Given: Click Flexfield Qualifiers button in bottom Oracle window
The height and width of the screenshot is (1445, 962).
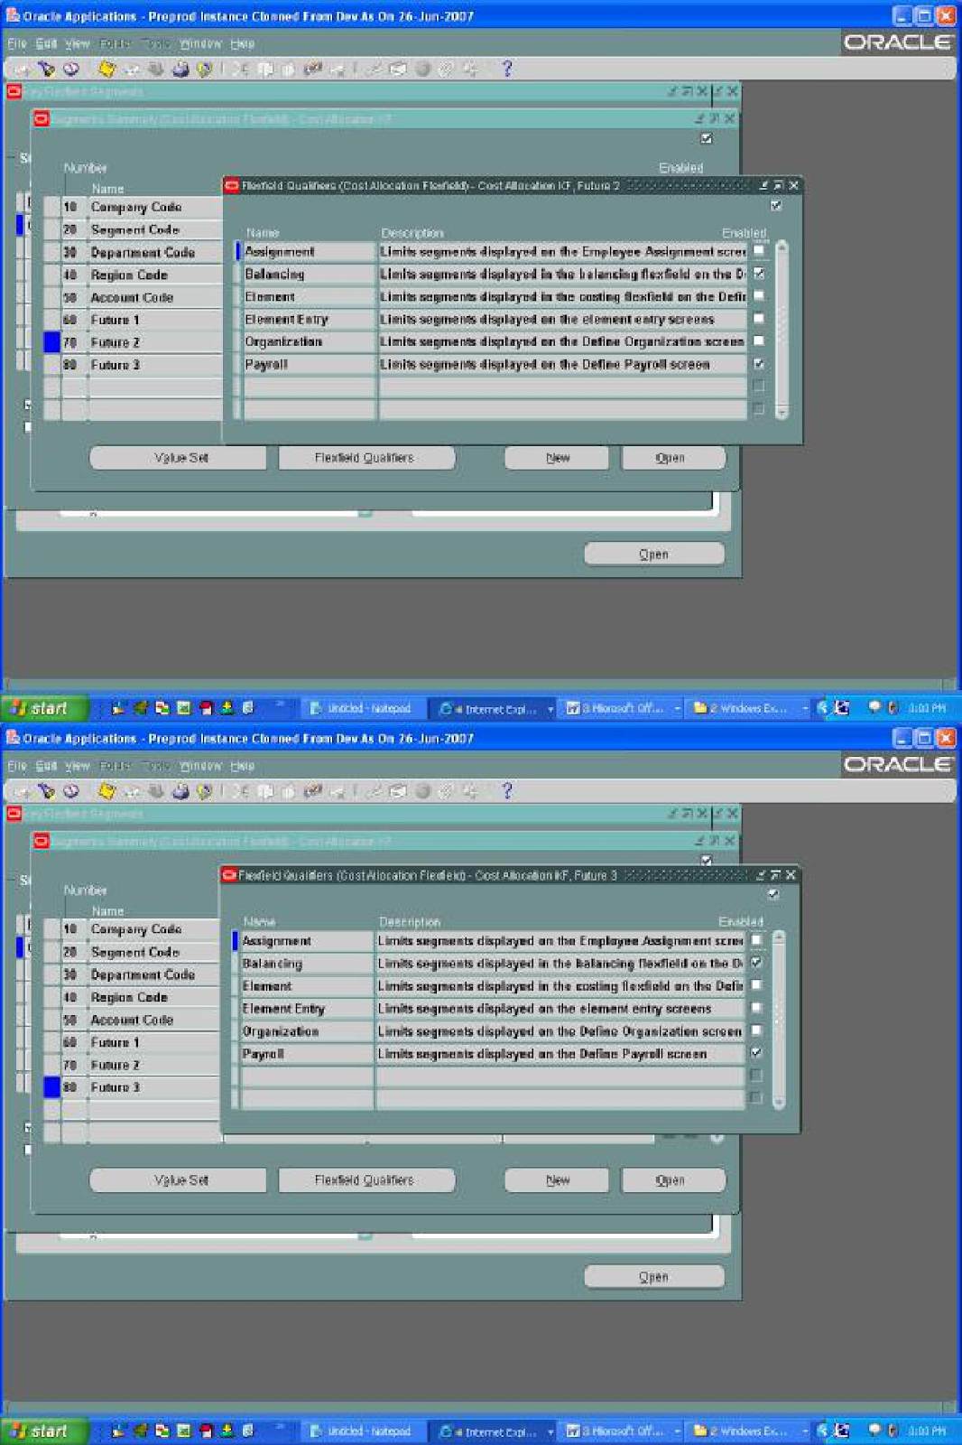Looking at the screenshot, I should [x=365, y=1180].
